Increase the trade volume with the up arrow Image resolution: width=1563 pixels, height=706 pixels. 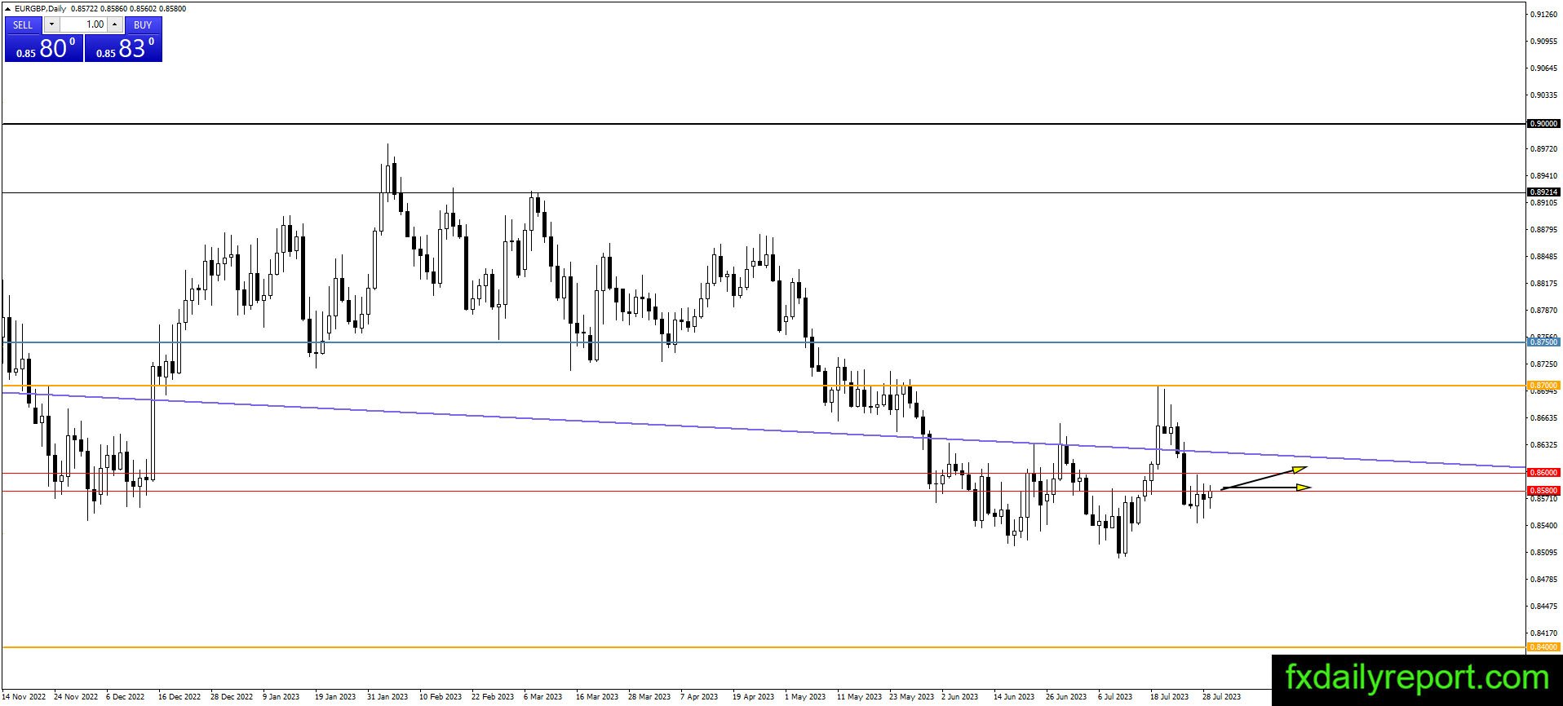tap(114, 24)
